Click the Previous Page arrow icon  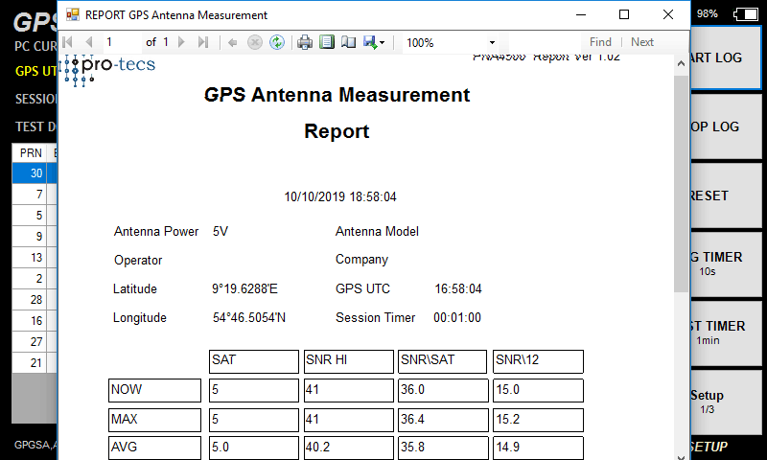pyautogui.click(x=89, y=42)
